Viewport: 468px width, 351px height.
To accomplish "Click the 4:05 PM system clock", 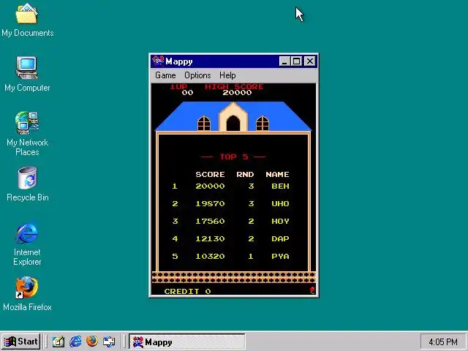I will [443, 341].
